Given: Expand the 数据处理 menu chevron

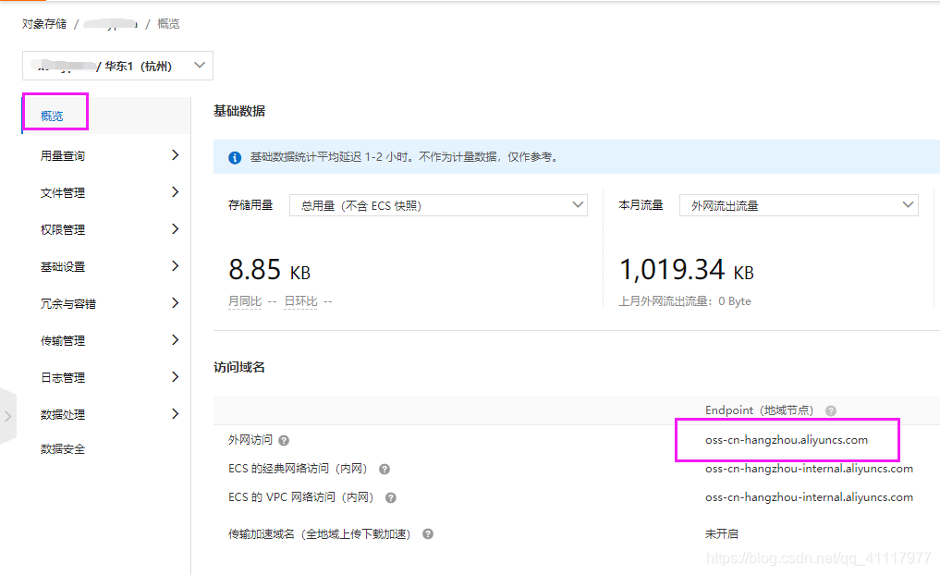Looking at the screenshot, I should coord(175,414).
